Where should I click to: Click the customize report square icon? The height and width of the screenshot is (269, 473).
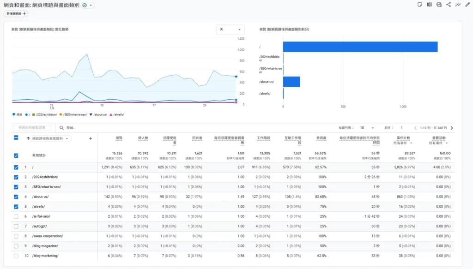tap(419, 5)
